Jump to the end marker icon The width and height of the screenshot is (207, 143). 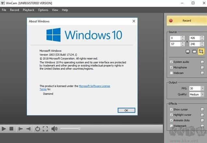pos(29,129)
